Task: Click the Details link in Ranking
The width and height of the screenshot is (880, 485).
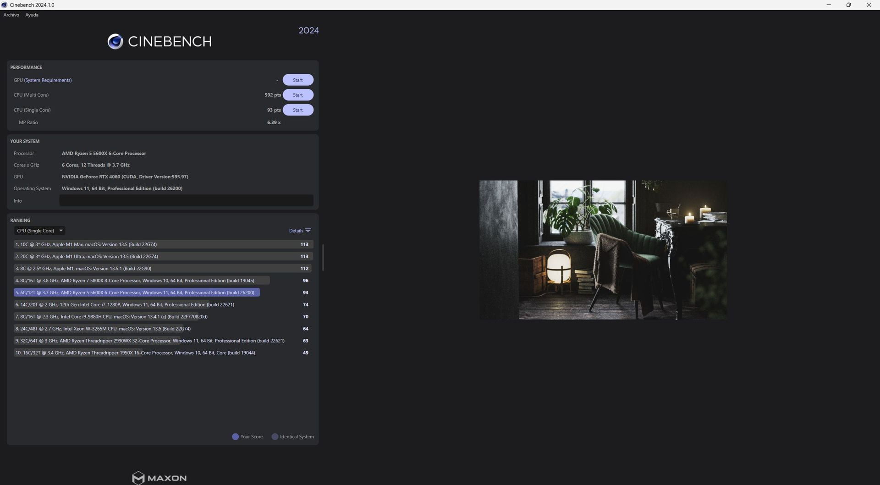Action: click(296, 231)
